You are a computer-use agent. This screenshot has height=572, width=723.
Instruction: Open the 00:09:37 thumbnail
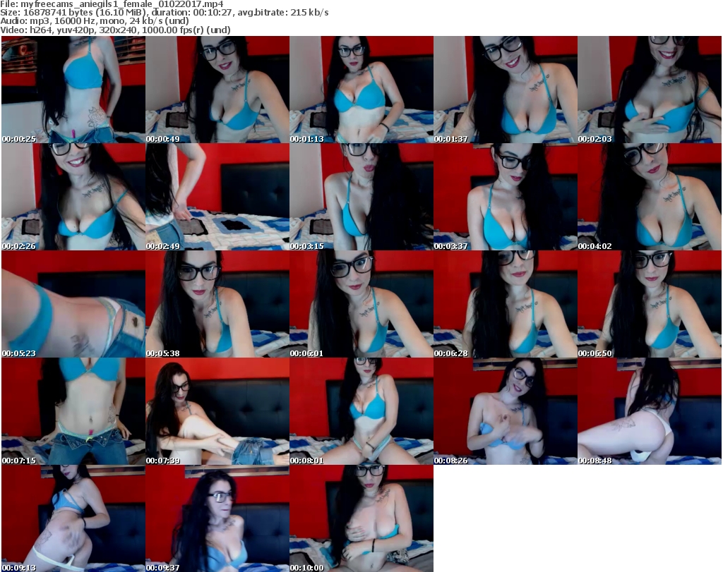pyautogui.click(x=217, y=518)
